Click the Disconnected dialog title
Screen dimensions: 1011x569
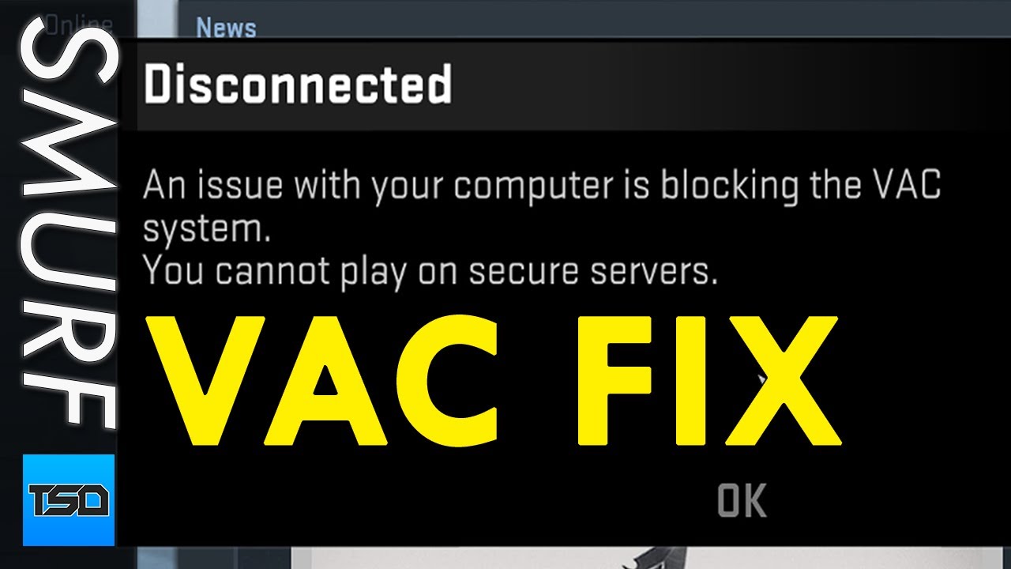coord(298,84)
